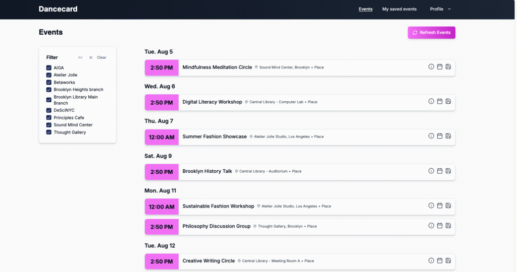Uncheck Sound Mind Center filter
Screen dimensions: 517x272
(x=49, y=125)
